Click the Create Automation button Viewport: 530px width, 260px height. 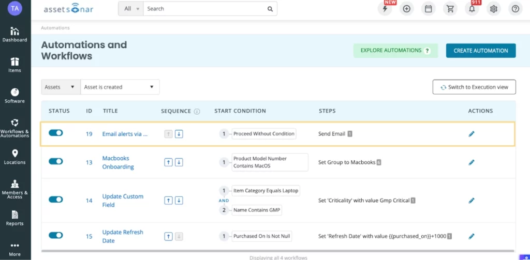481,51
